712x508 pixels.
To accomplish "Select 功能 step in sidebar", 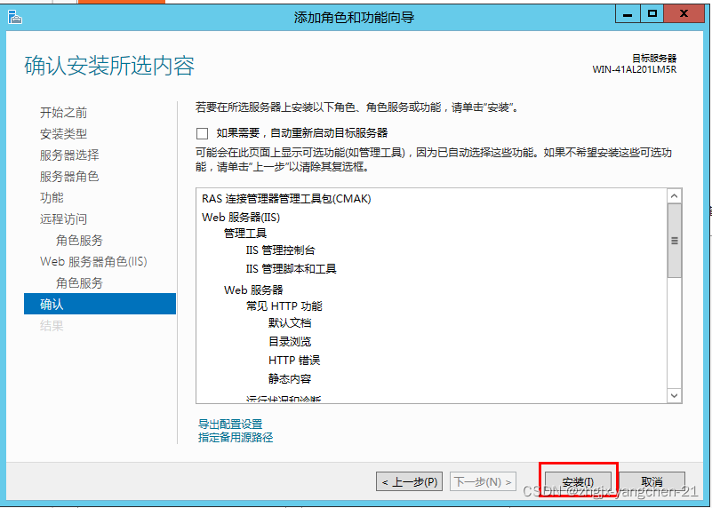I will pyautogui.click(x=52, y=197).
